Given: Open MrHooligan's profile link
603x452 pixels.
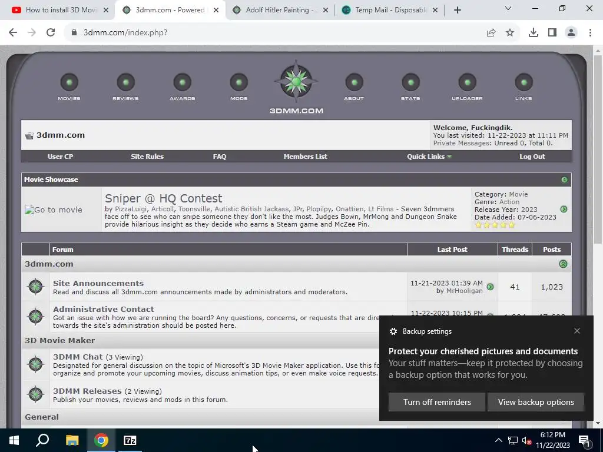Looking at the screenshot, I should coord(464,291).
